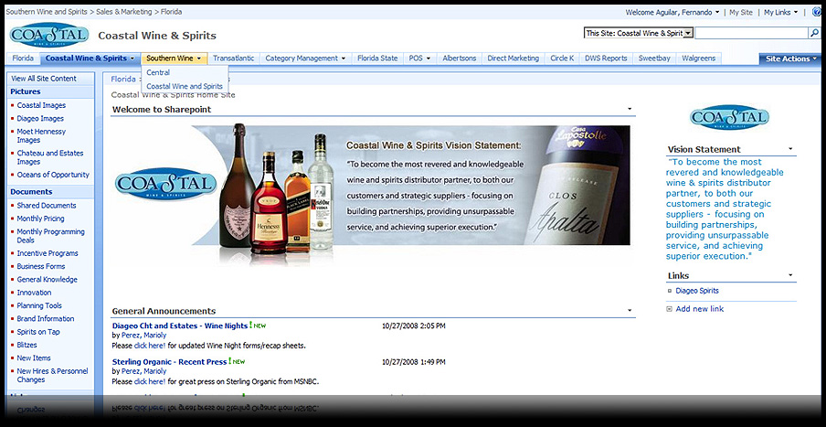Expand General Announcements web part menu arrow

(x=630, y=311)
